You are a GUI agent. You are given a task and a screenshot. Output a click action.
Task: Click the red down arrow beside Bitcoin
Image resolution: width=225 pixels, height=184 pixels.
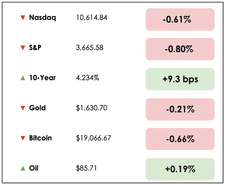click(x=23, y=138)
